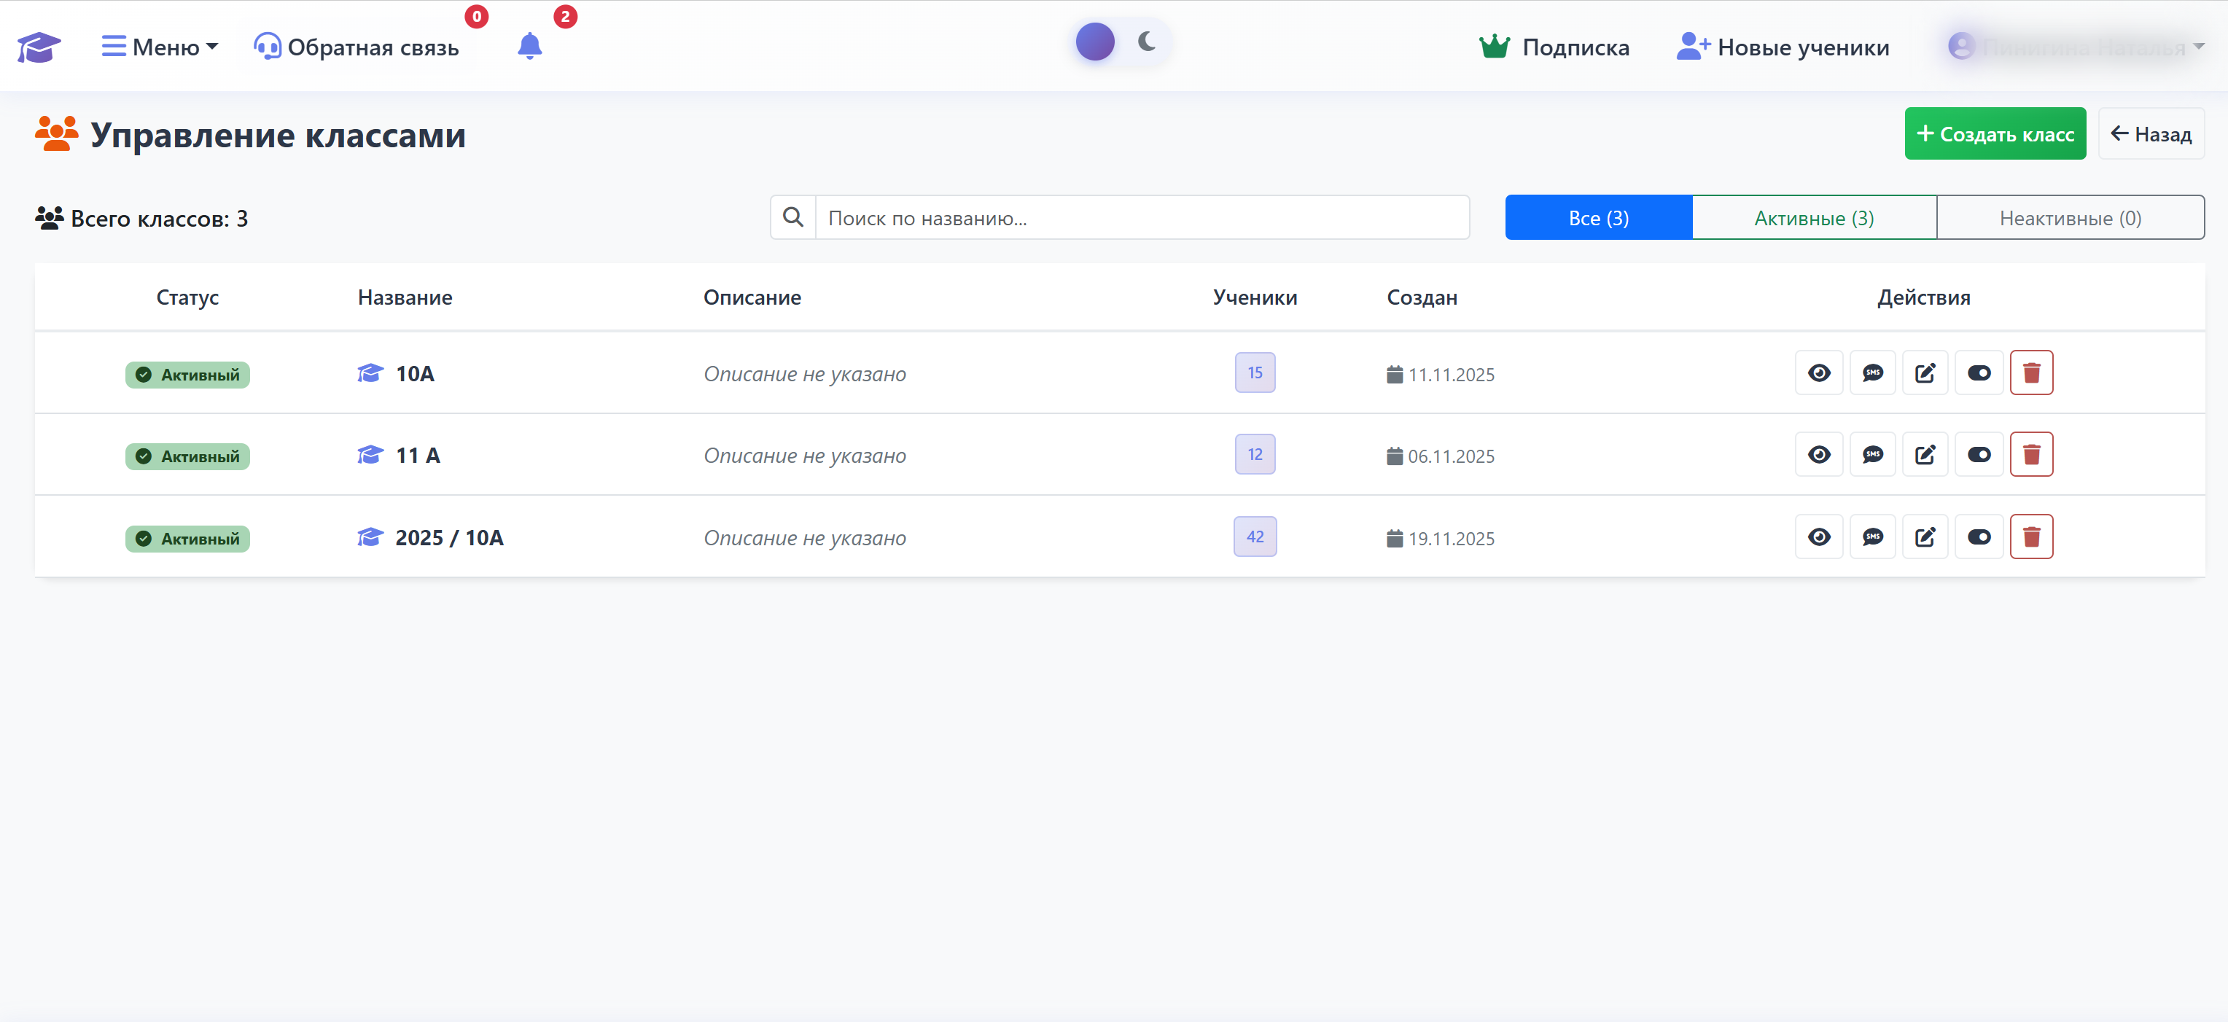
Task: Select the Неактивные (0) filter tab
Action: [x=2070, y=218]
